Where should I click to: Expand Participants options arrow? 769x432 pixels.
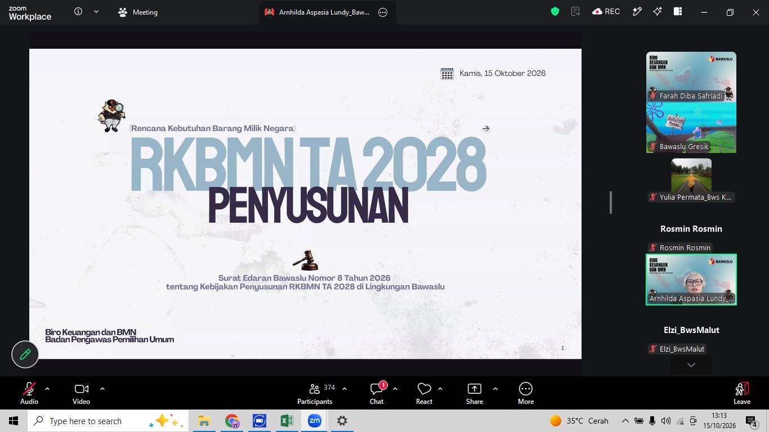(x=345, y=389)
